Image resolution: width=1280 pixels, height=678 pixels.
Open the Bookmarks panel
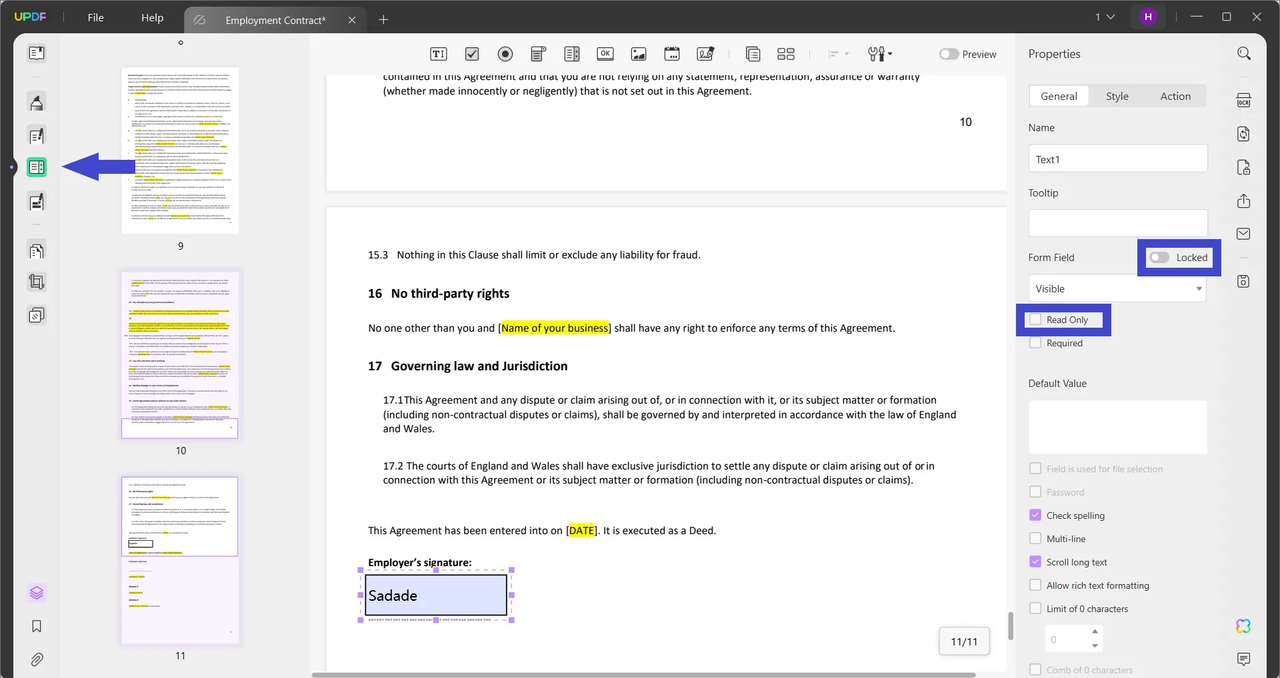point(37,626)
